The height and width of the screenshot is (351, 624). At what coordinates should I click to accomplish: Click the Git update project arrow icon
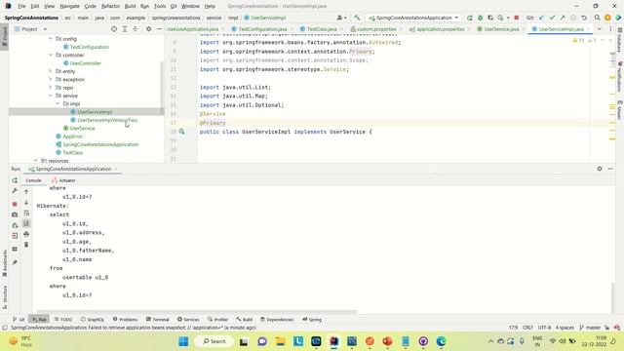coord(541,18)
